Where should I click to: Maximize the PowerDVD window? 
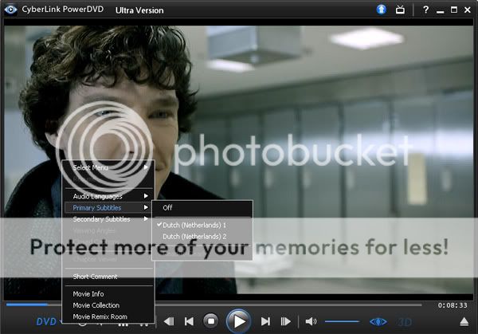(x=454, y=10)
